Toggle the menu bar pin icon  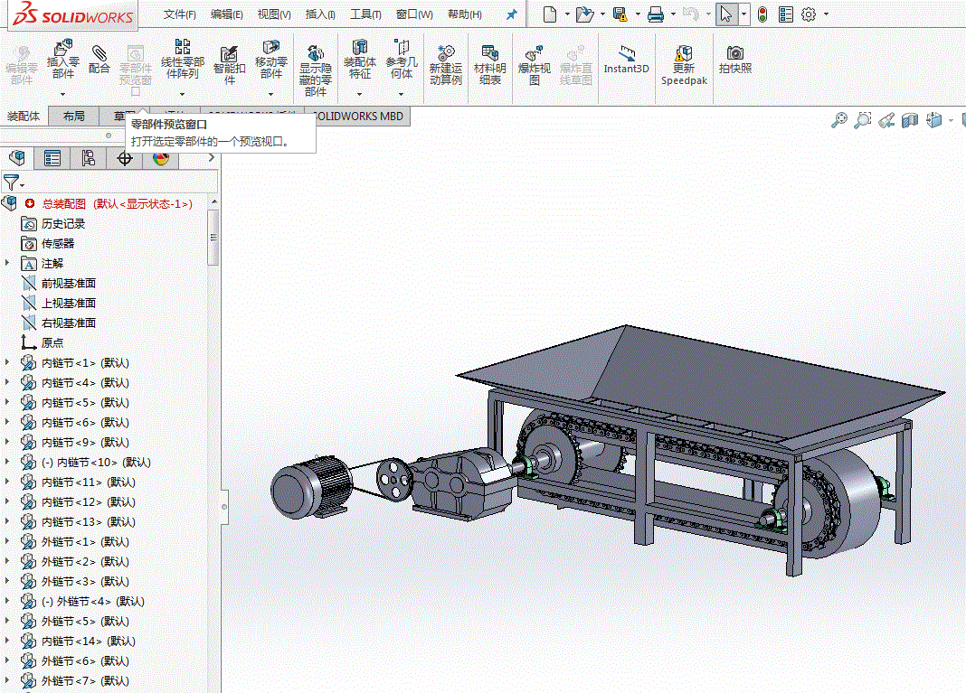pos(512,14)
